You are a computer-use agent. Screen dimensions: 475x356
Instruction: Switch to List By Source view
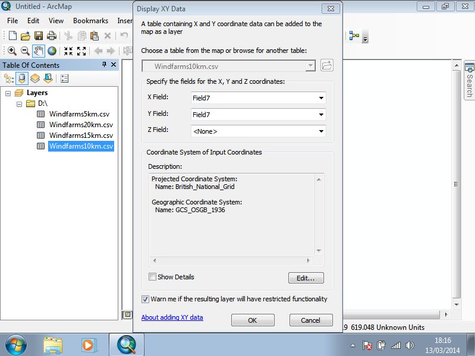click(x=22, y=78)
